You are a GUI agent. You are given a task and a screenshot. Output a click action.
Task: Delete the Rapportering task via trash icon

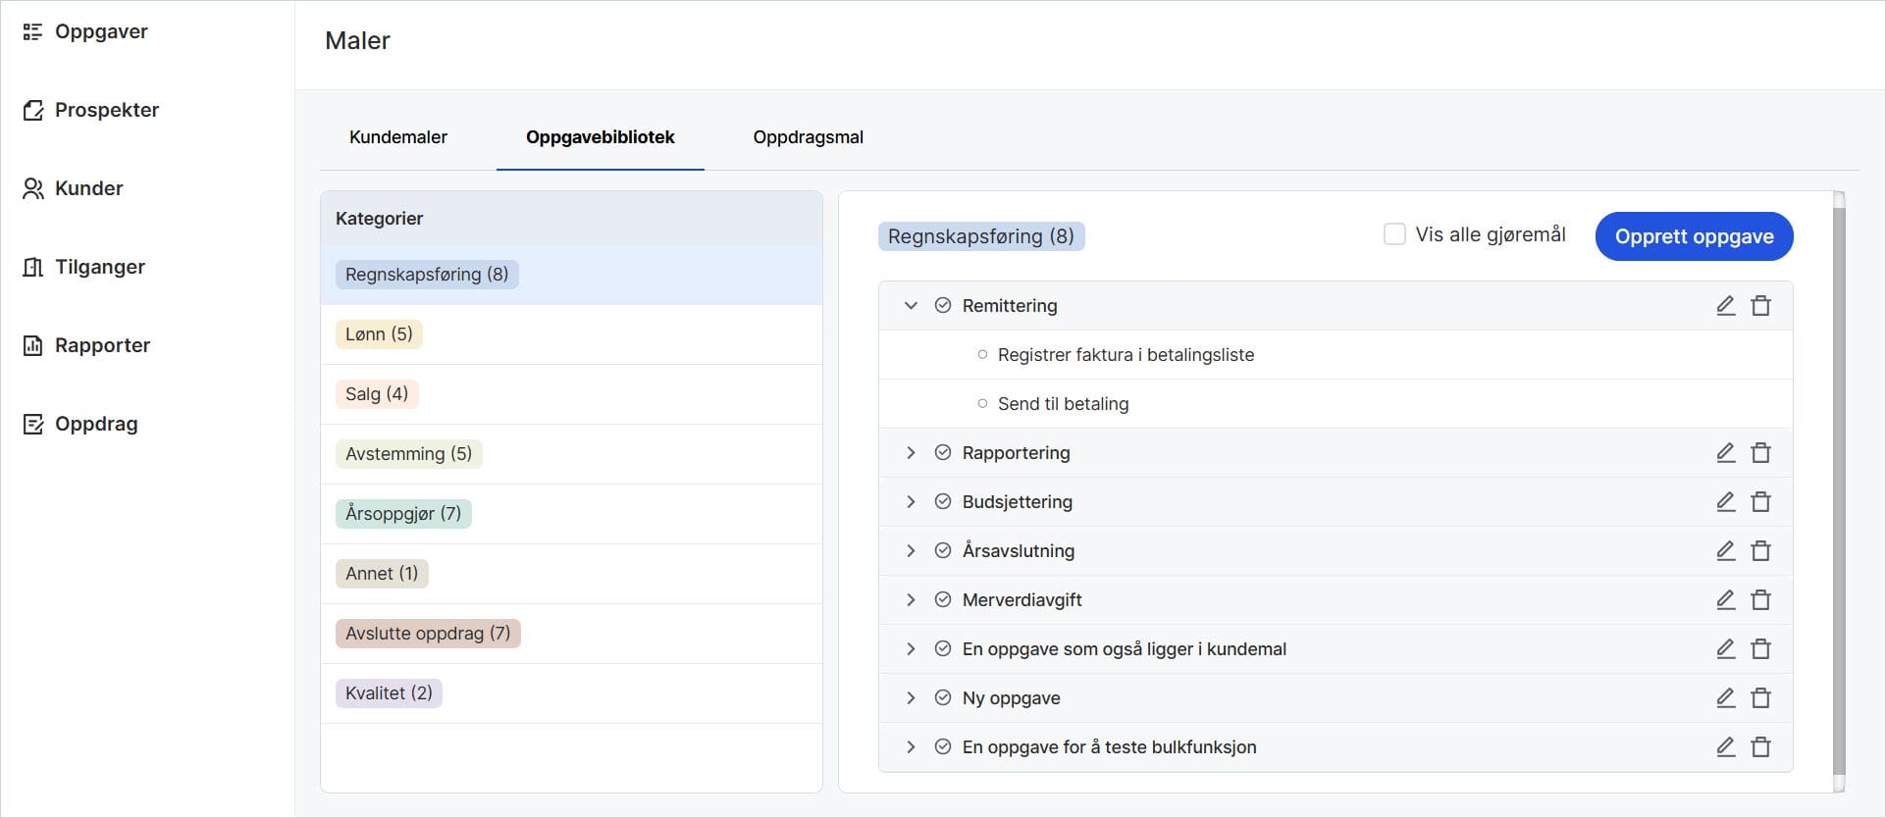tap(1760, 452)
